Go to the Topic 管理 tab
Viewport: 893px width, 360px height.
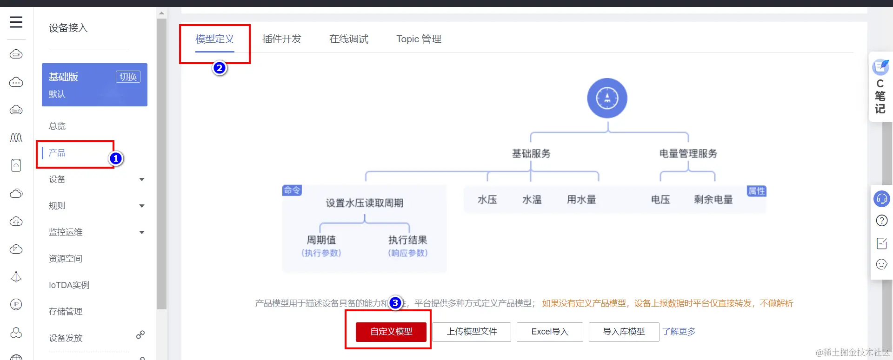coord(419,39)
